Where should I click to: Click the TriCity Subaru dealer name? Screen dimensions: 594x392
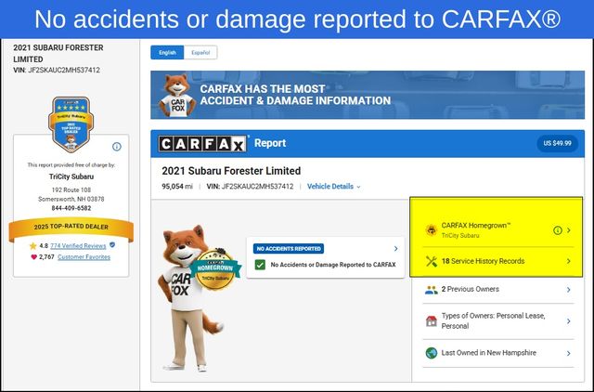71,176
